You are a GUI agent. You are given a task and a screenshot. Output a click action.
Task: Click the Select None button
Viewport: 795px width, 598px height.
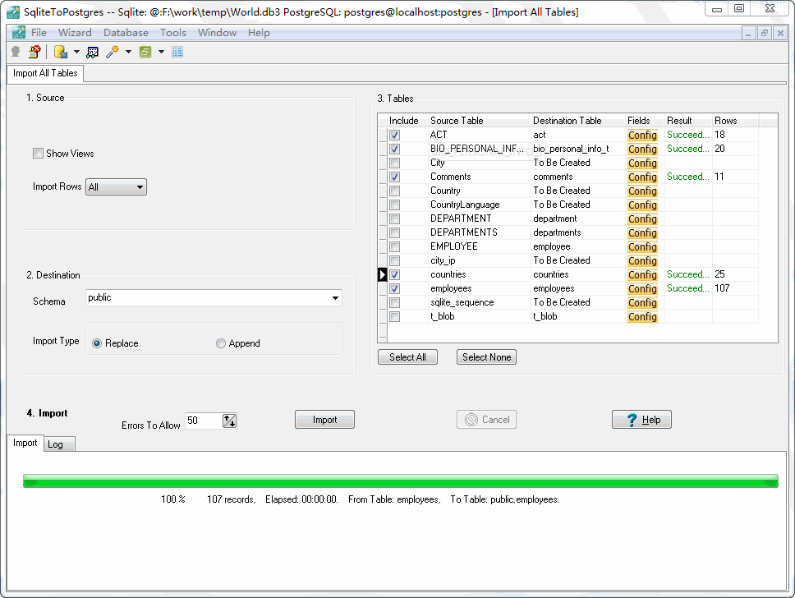pos(487,357)
